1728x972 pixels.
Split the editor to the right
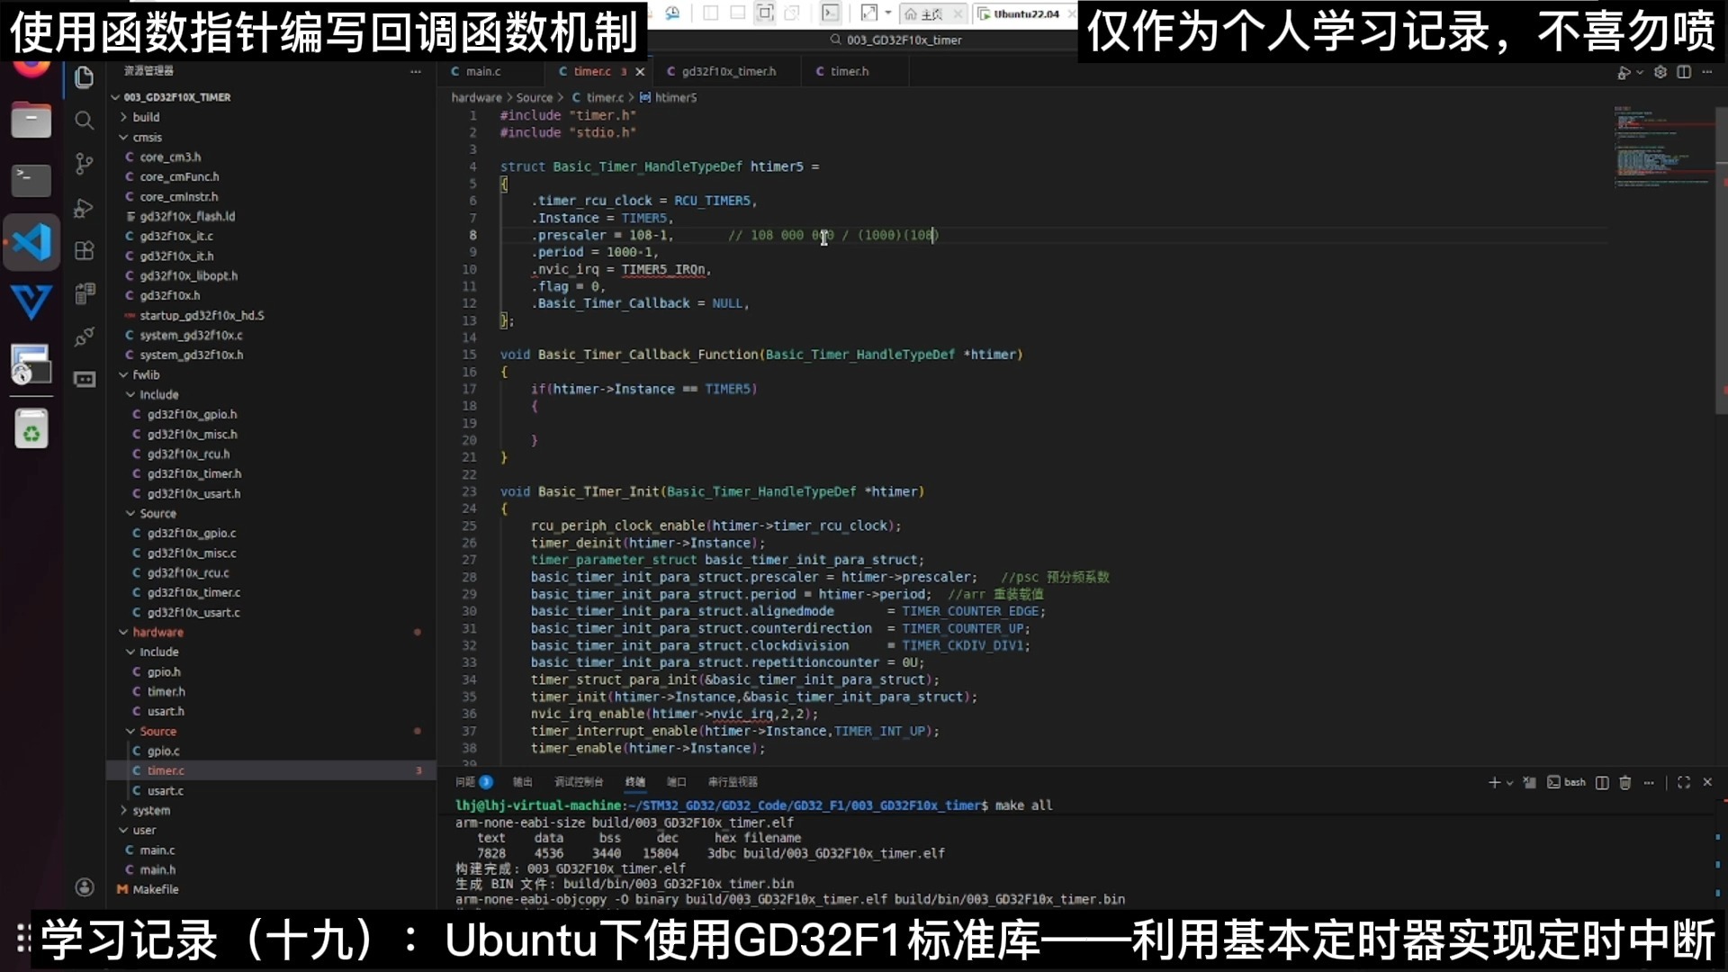pos(1684,72)
